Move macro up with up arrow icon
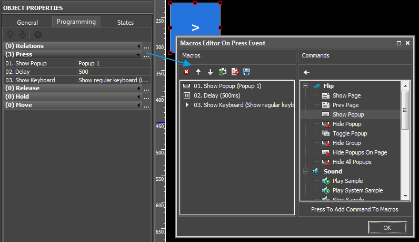The width and height of the screenshot is (419, 242). [x=198, y=72]
